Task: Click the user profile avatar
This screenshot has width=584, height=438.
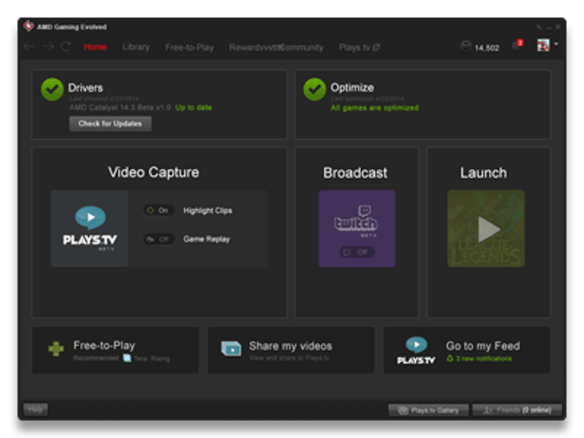Action: click(543, 45)
